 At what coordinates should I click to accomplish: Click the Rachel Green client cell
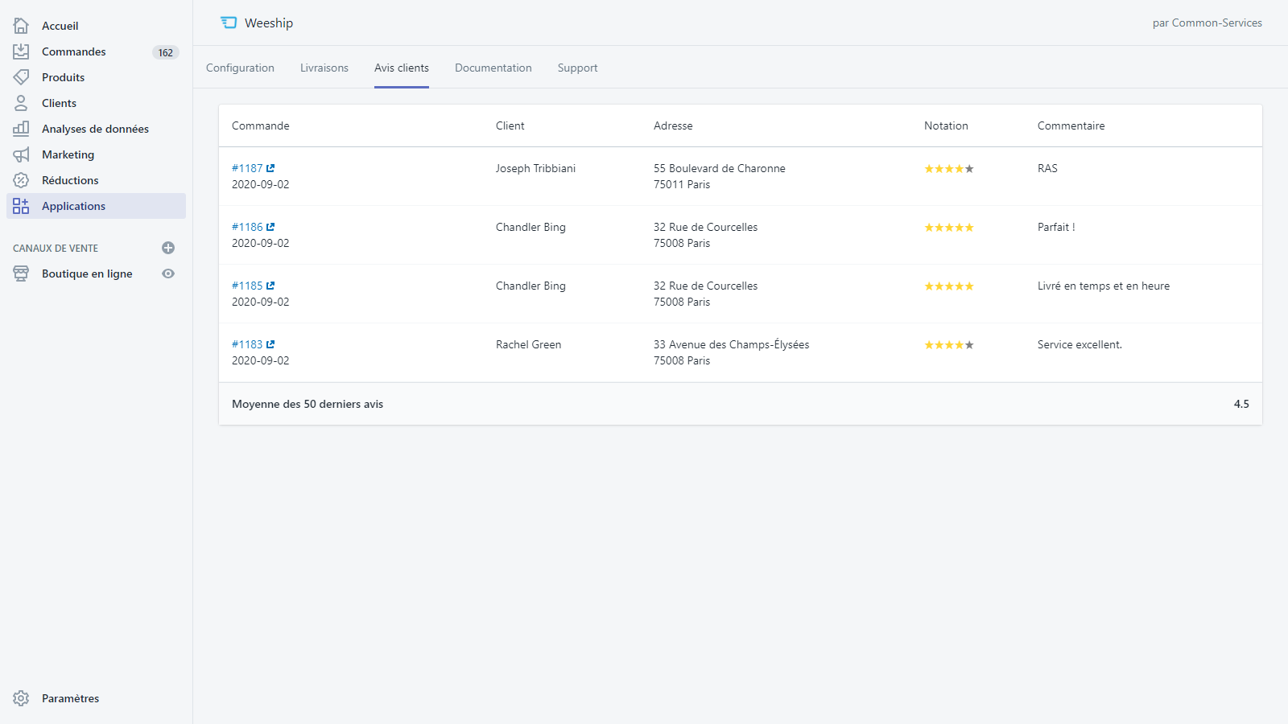[x=528, y=344]
